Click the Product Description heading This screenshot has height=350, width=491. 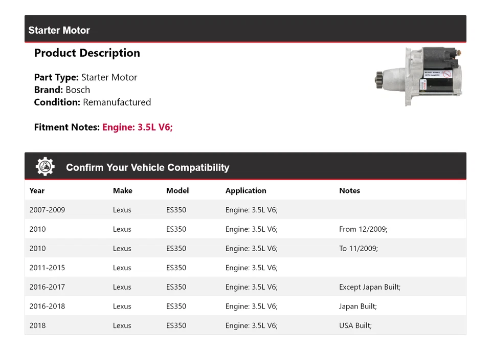click(x=87, y=53)
